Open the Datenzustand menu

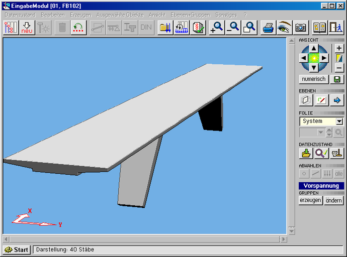pos(20,15)
